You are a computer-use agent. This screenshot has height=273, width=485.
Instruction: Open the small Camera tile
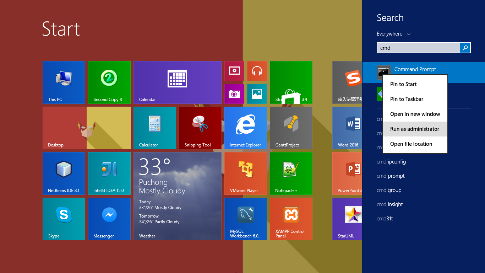click(x=234, y=94)
